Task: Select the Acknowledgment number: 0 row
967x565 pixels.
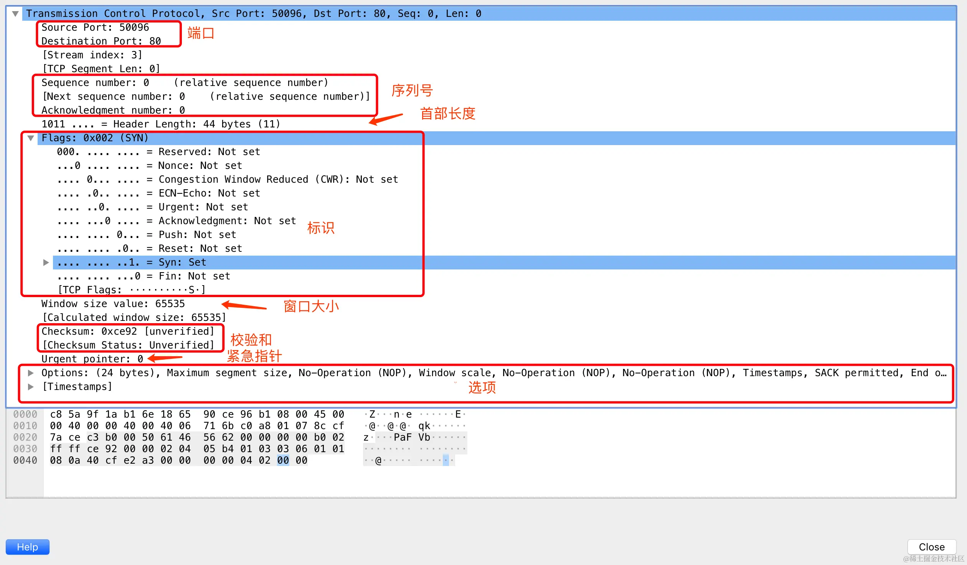Action: pos(113,111)
